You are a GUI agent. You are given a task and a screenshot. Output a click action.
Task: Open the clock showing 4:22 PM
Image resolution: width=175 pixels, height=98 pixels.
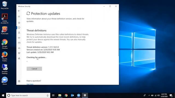pos(164,95)
